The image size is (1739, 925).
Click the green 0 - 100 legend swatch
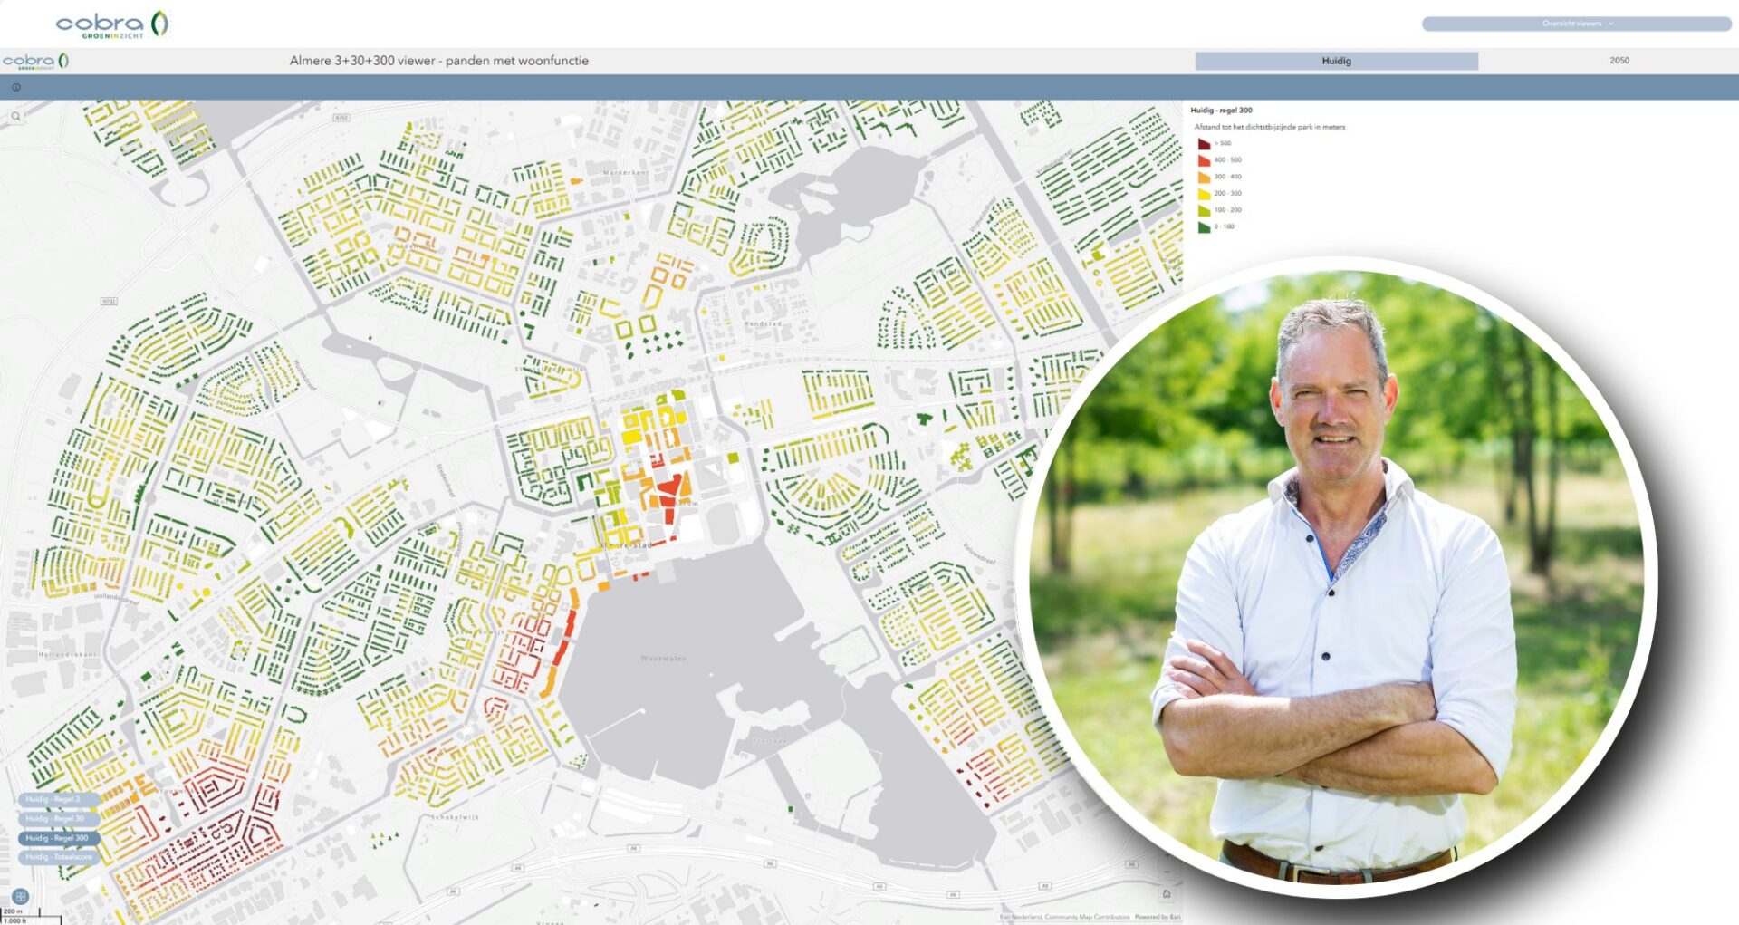1204,227
